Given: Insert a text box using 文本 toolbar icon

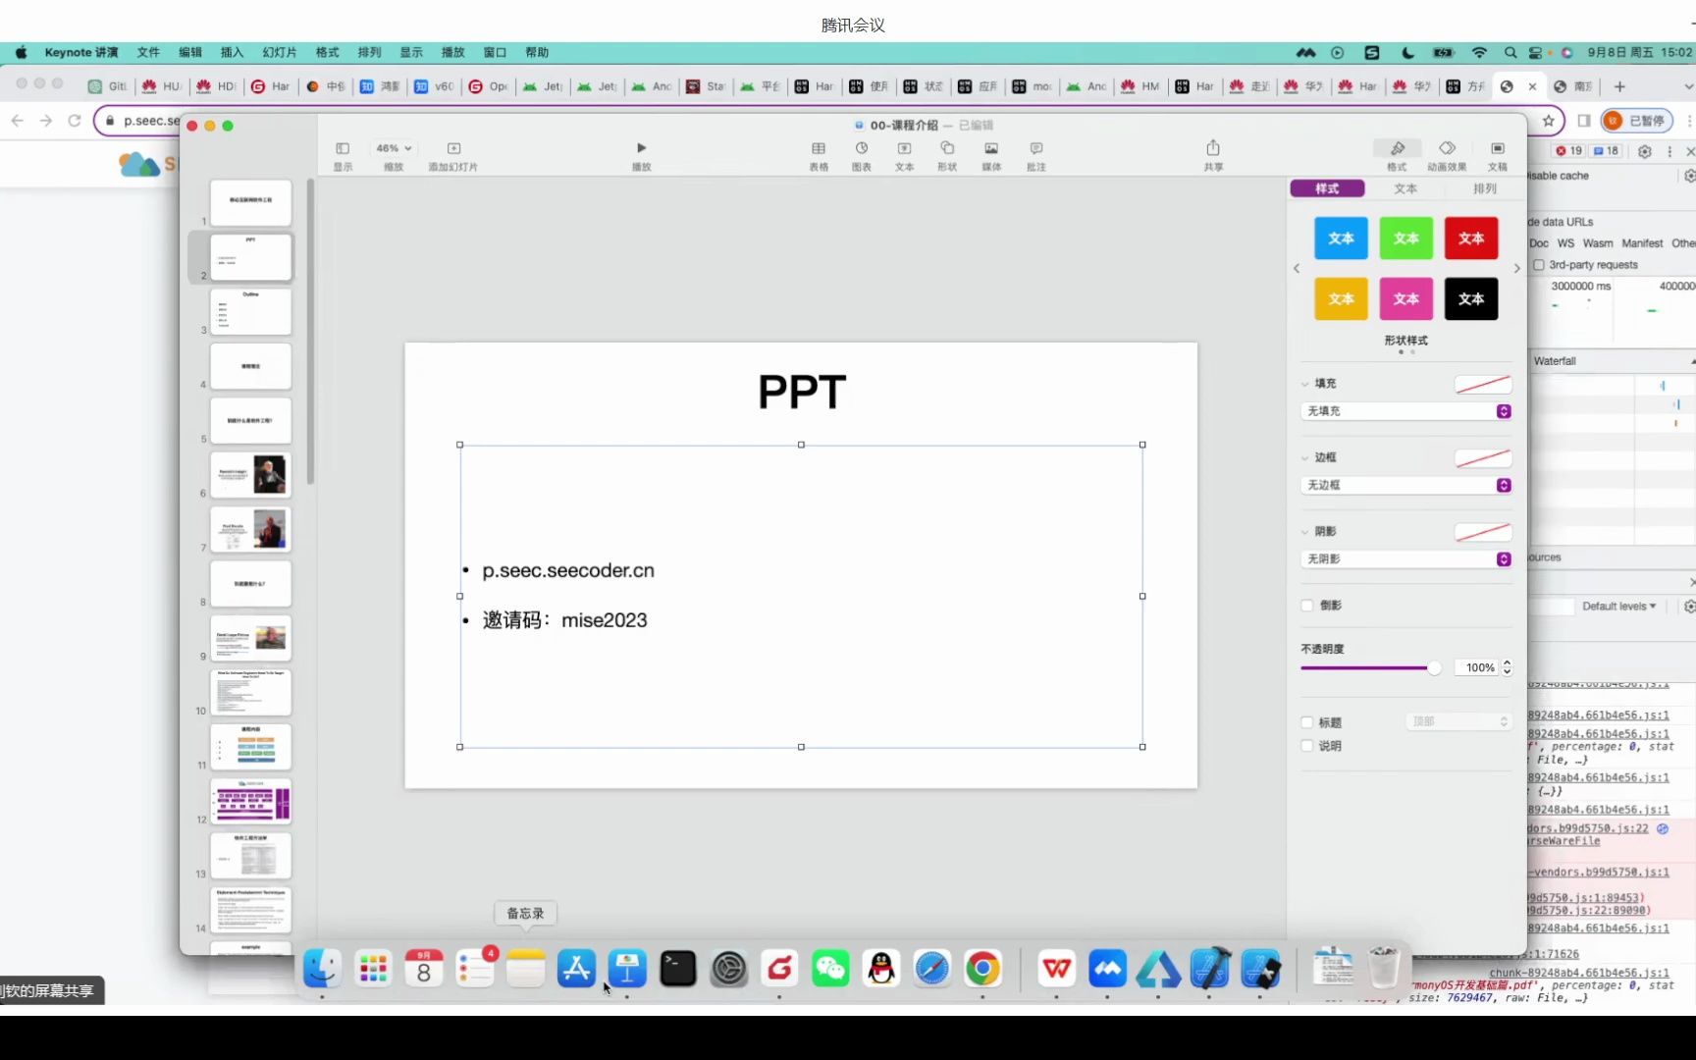Looking at the screenshot, I should click(904, 155).
